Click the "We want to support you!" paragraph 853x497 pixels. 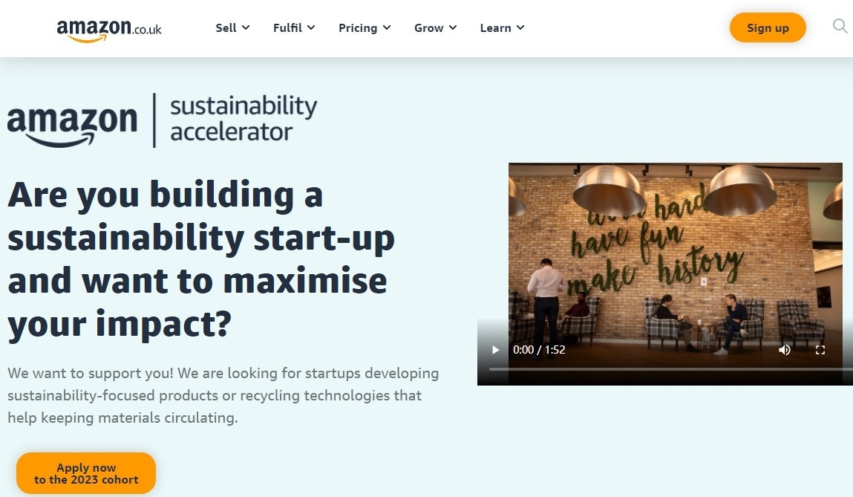pyautogui.click(x=223, y=395)
